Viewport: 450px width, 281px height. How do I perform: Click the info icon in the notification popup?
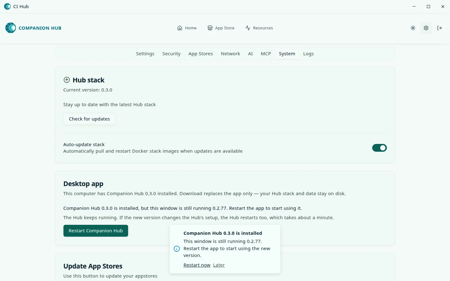[177, 249]
